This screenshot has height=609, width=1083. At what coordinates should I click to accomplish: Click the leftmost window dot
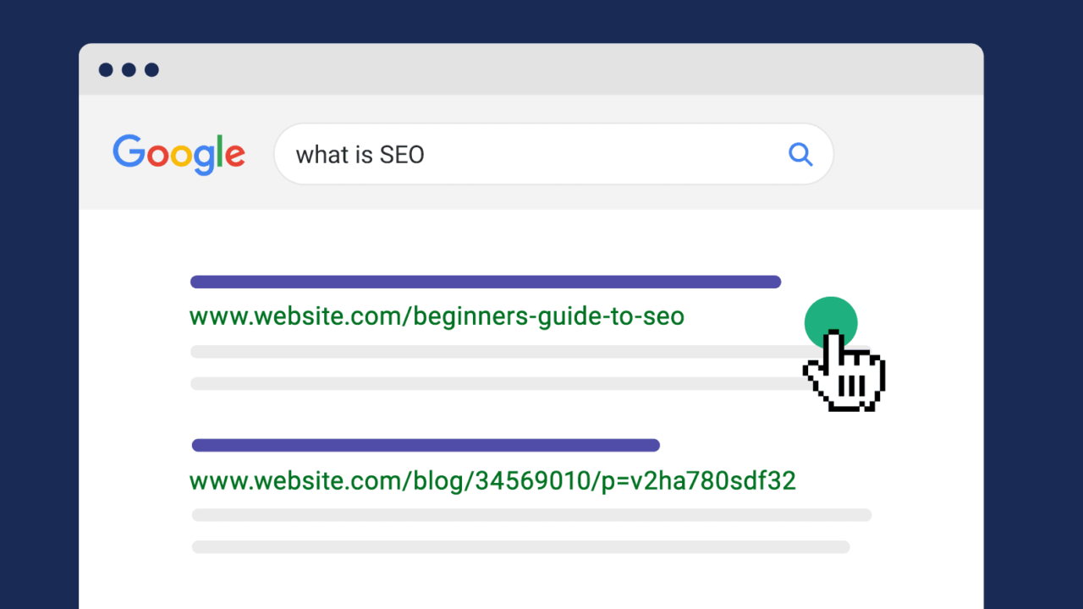click(x=106, y=70)
